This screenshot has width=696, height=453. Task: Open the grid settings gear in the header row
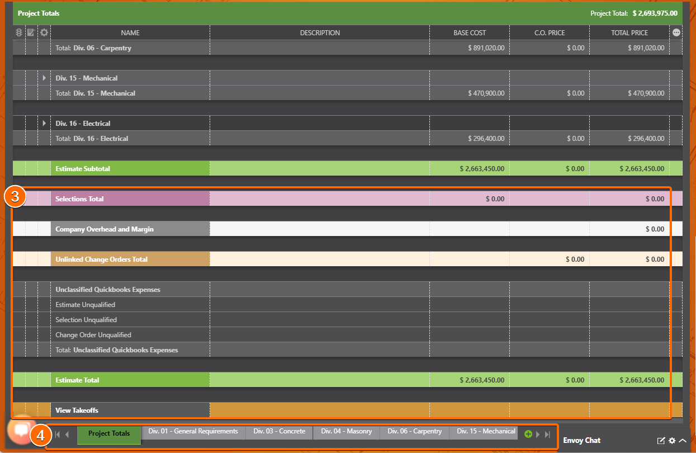44,32
